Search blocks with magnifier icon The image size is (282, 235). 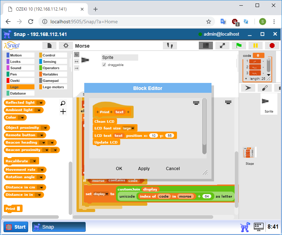(x=63, y=103)
